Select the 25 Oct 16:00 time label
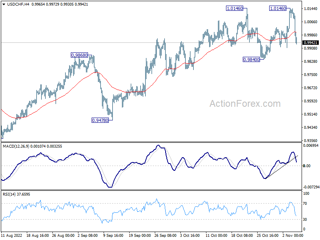 (x=268, y=236)
